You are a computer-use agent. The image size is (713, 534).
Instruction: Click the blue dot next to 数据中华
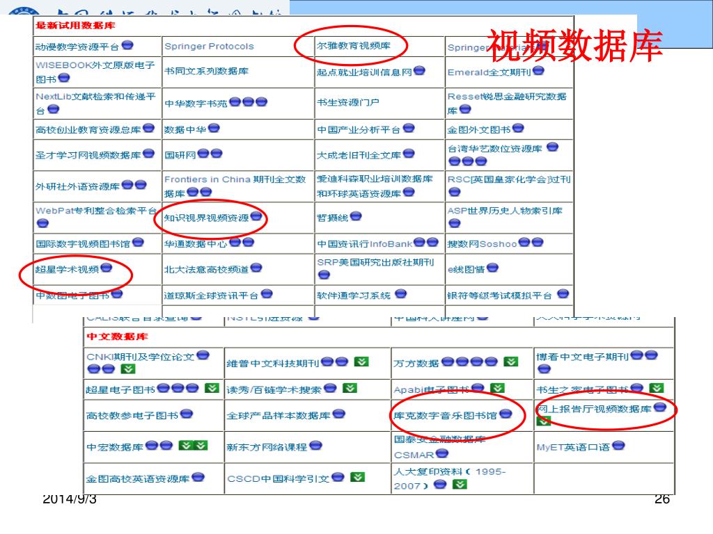pyautogui.click(x=214, y=128)
